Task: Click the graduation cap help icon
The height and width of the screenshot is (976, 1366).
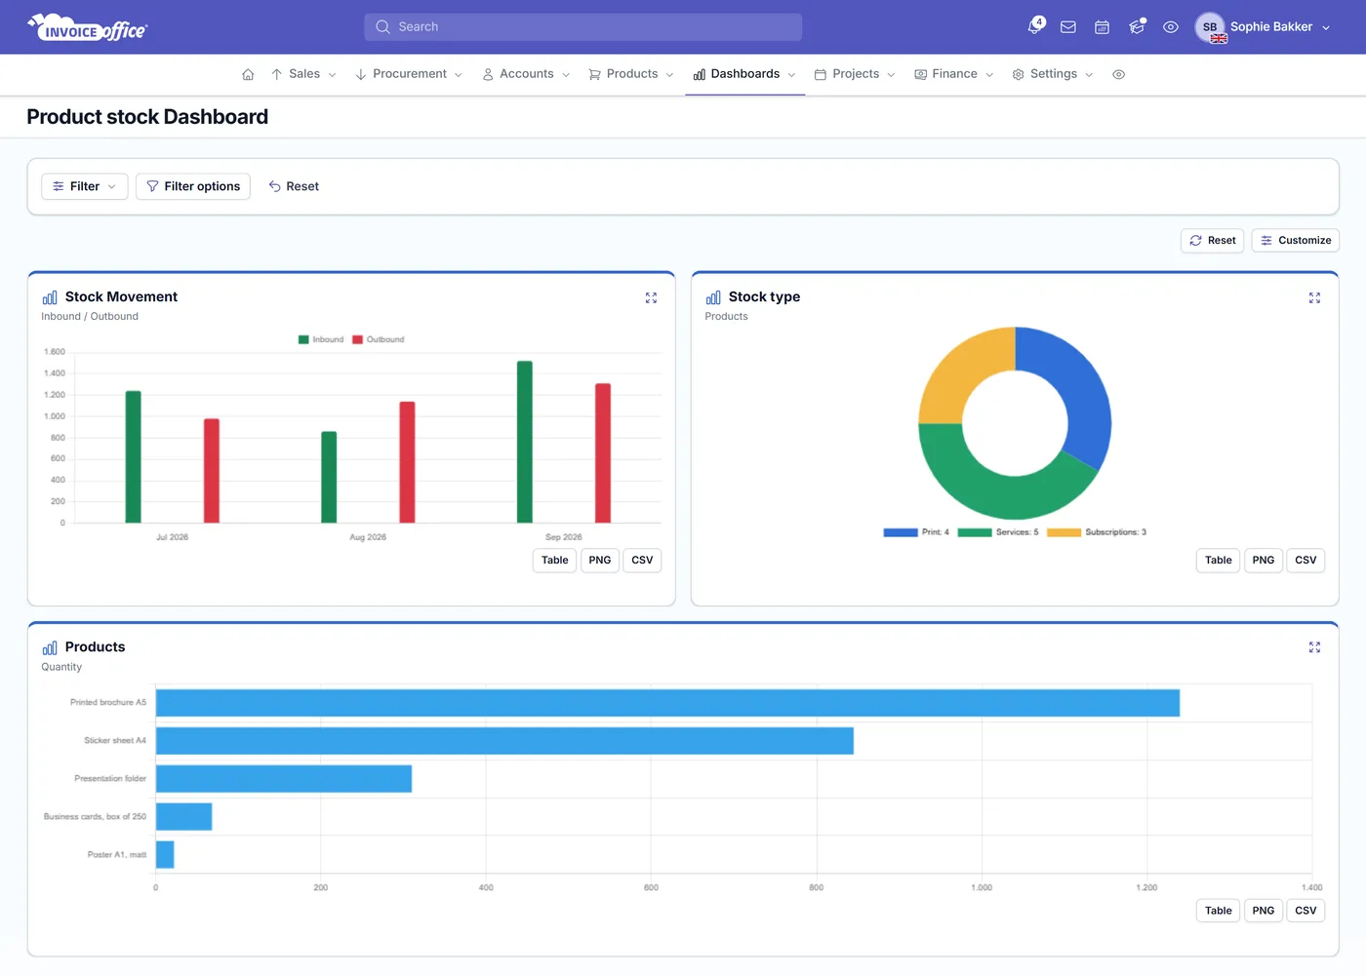Action: pyautogui.click(x=1137, y=27)
